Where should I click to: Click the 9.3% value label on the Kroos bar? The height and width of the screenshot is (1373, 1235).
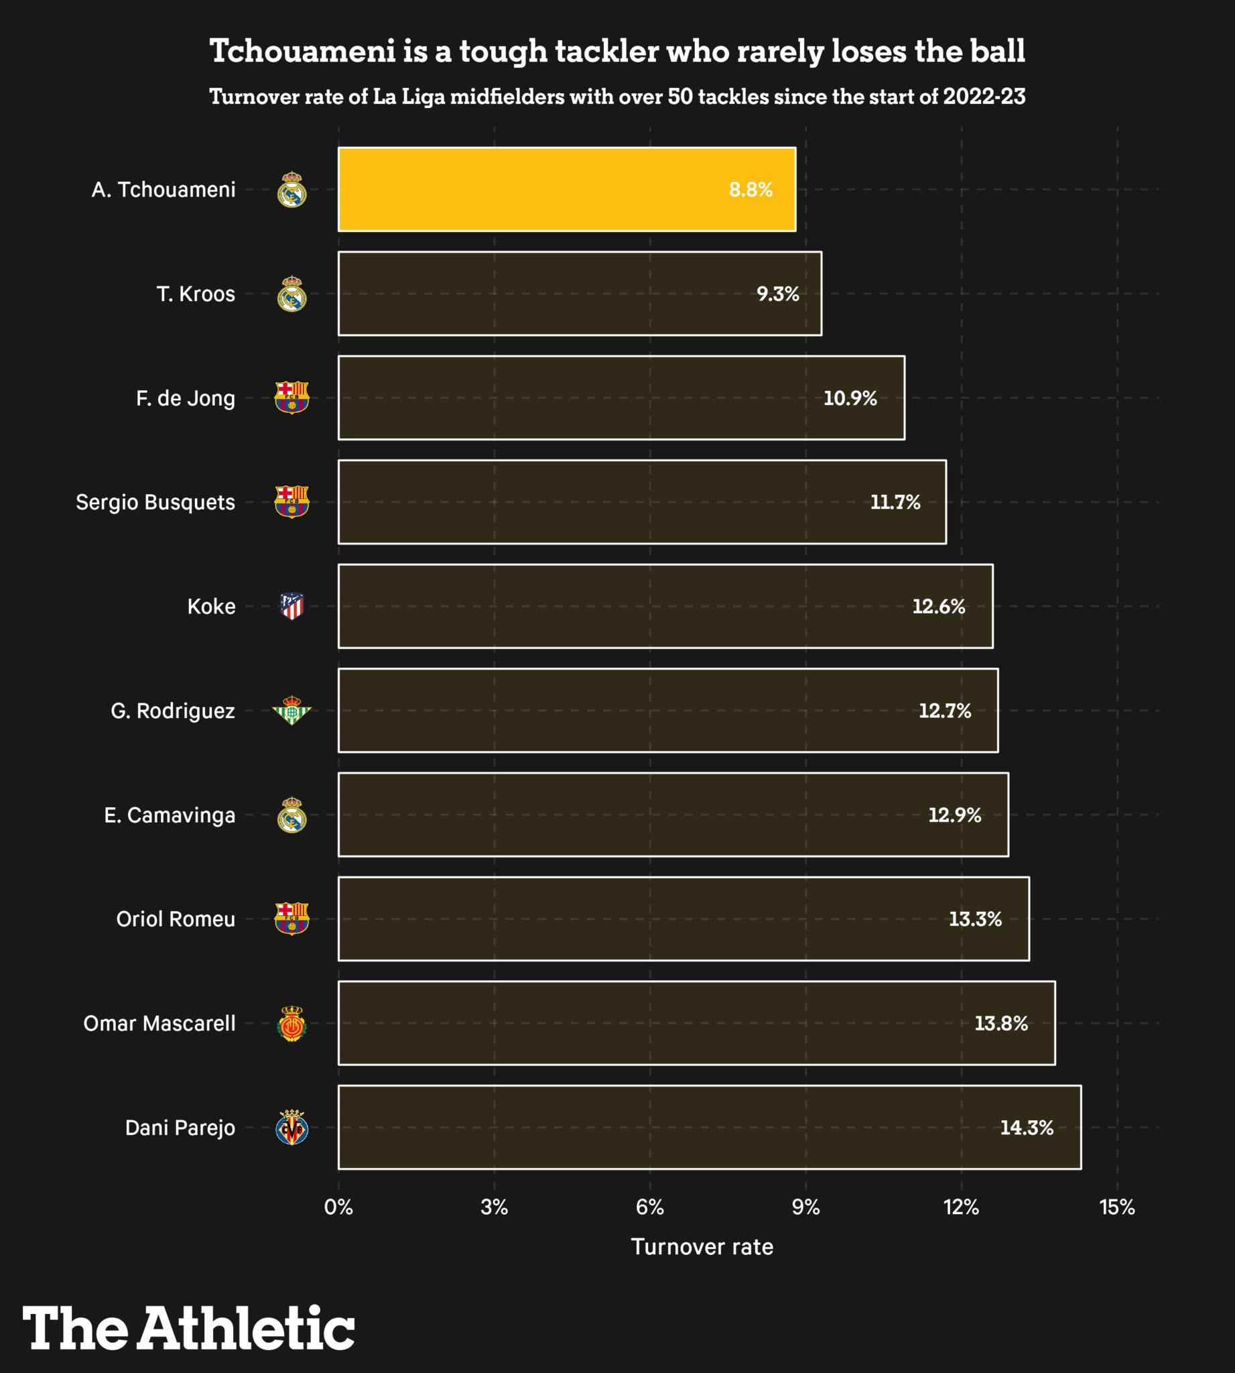[x=777, y=294]
